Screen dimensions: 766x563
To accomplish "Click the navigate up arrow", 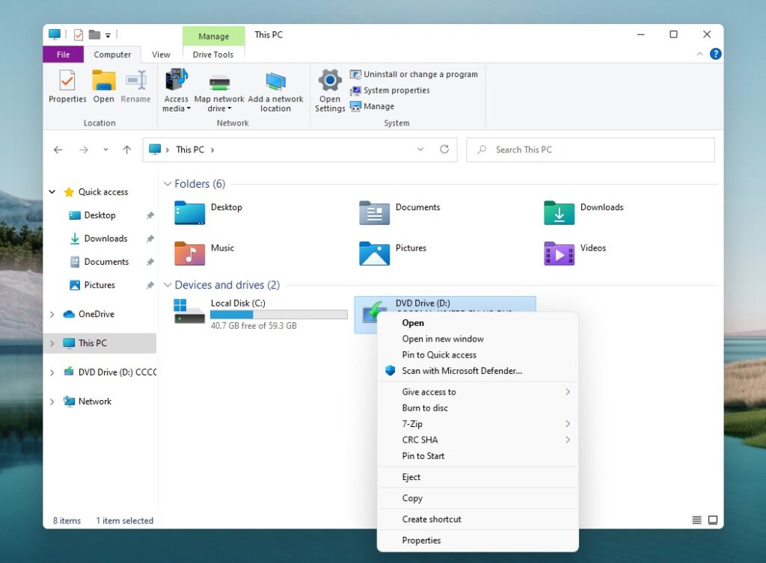I will [x=126, y=150].
